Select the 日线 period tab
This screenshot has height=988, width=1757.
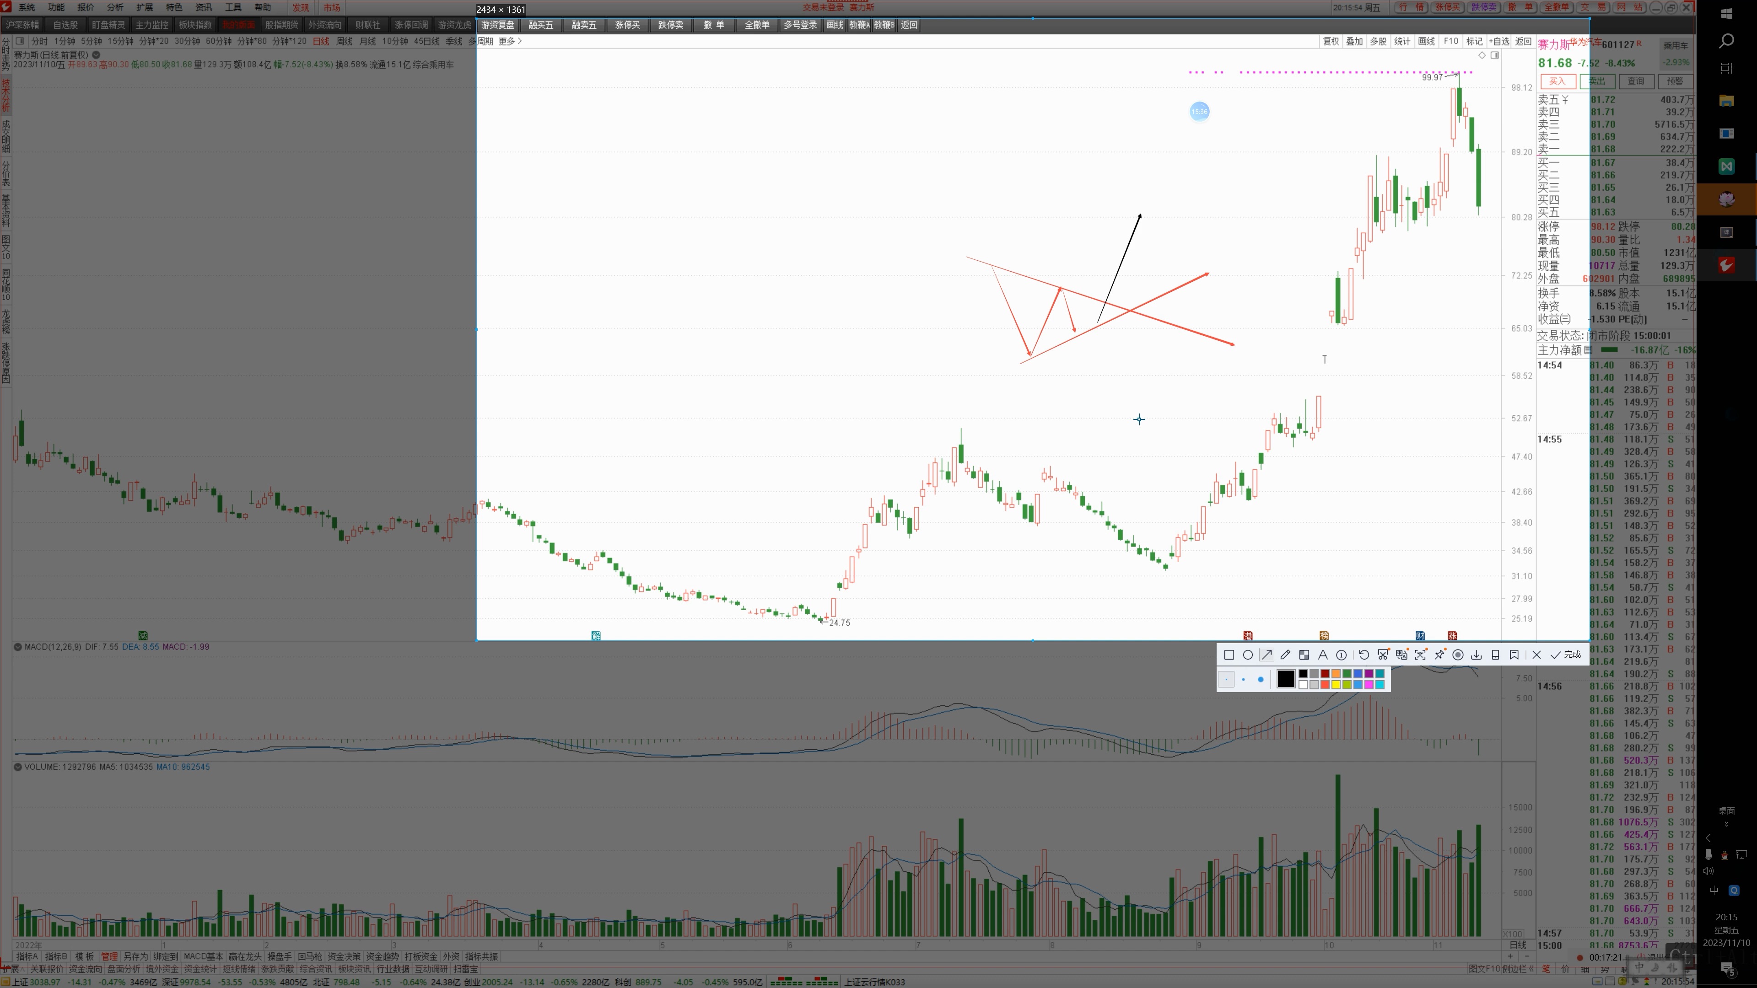321,42
